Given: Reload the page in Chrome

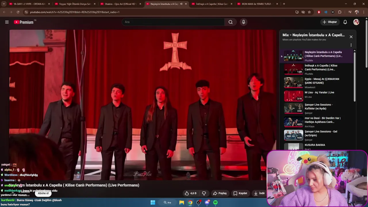Looking at the screenshot, I should point(18,12).
